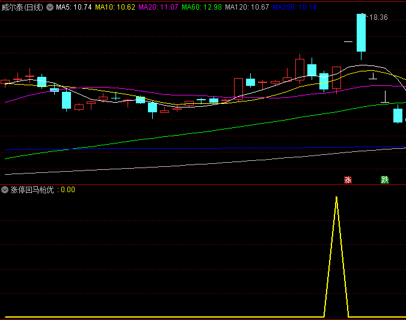This screenshot has width=406, height=320.
Task: Click the MA250: 10.14 label
Action: [x=294, y=7]
